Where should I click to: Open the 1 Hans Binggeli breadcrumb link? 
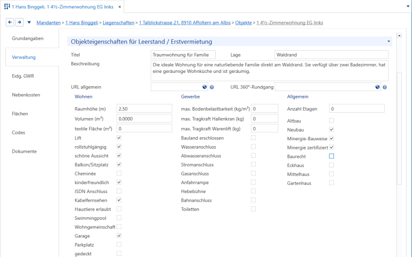coord(82,23)
